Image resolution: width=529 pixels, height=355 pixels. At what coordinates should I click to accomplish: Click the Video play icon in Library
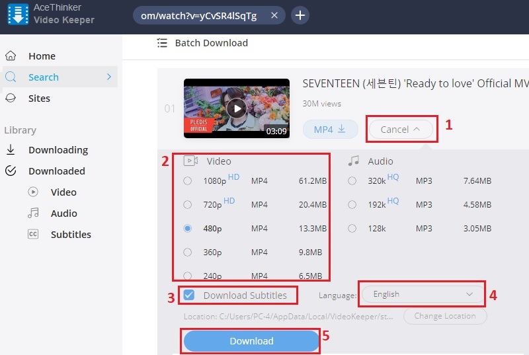(x=33, y=192)
